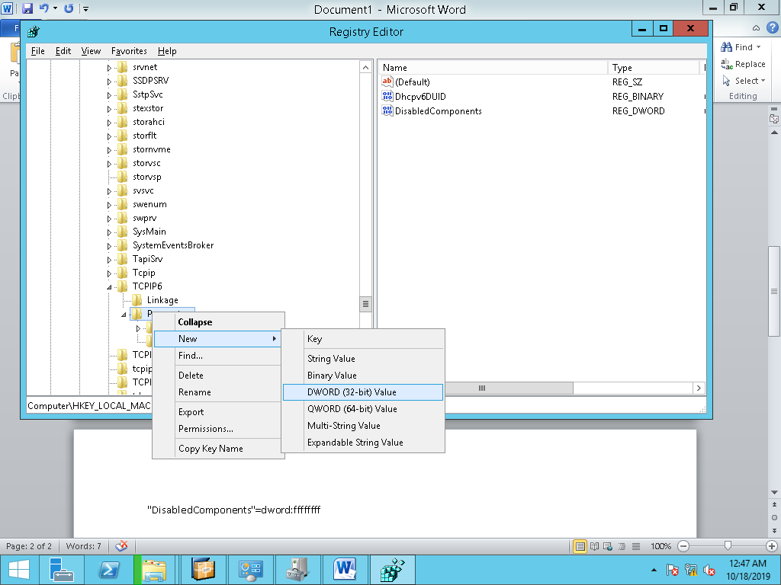
Task: Click Word zoom in plus button
Action: (772, 546)
